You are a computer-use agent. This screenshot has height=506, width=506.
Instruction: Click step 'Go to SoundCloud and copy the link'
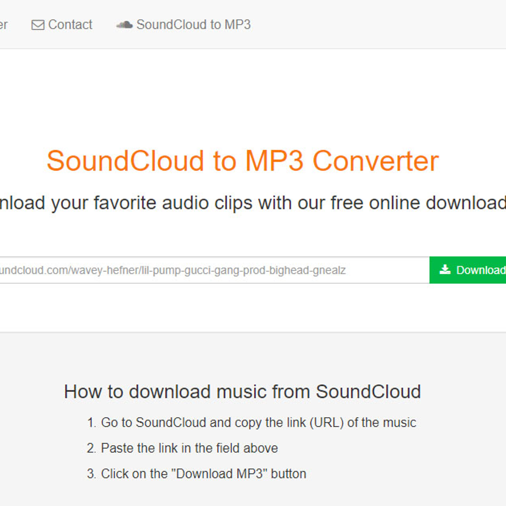[x=252, y=423]
